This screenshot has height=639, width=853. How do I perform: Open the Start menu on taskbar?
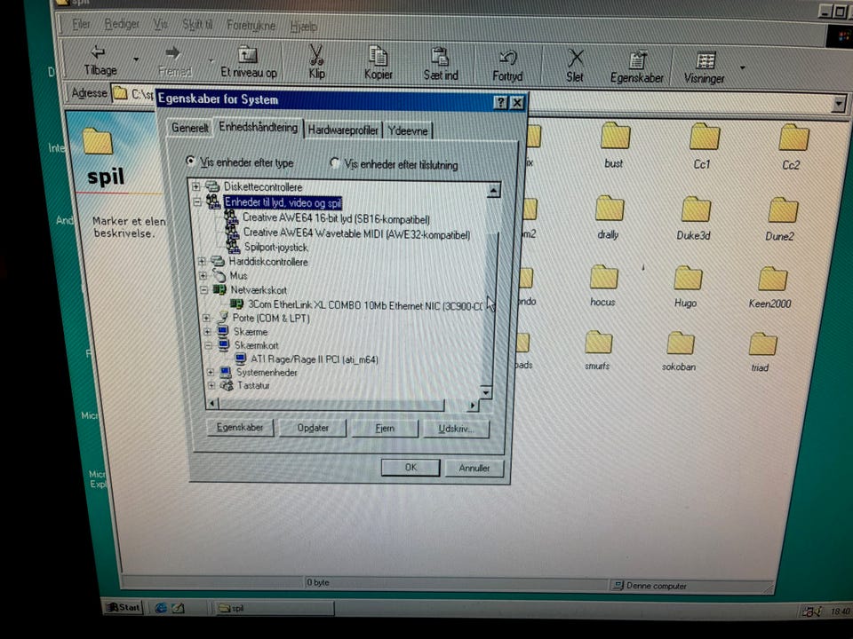pos(123,607)
